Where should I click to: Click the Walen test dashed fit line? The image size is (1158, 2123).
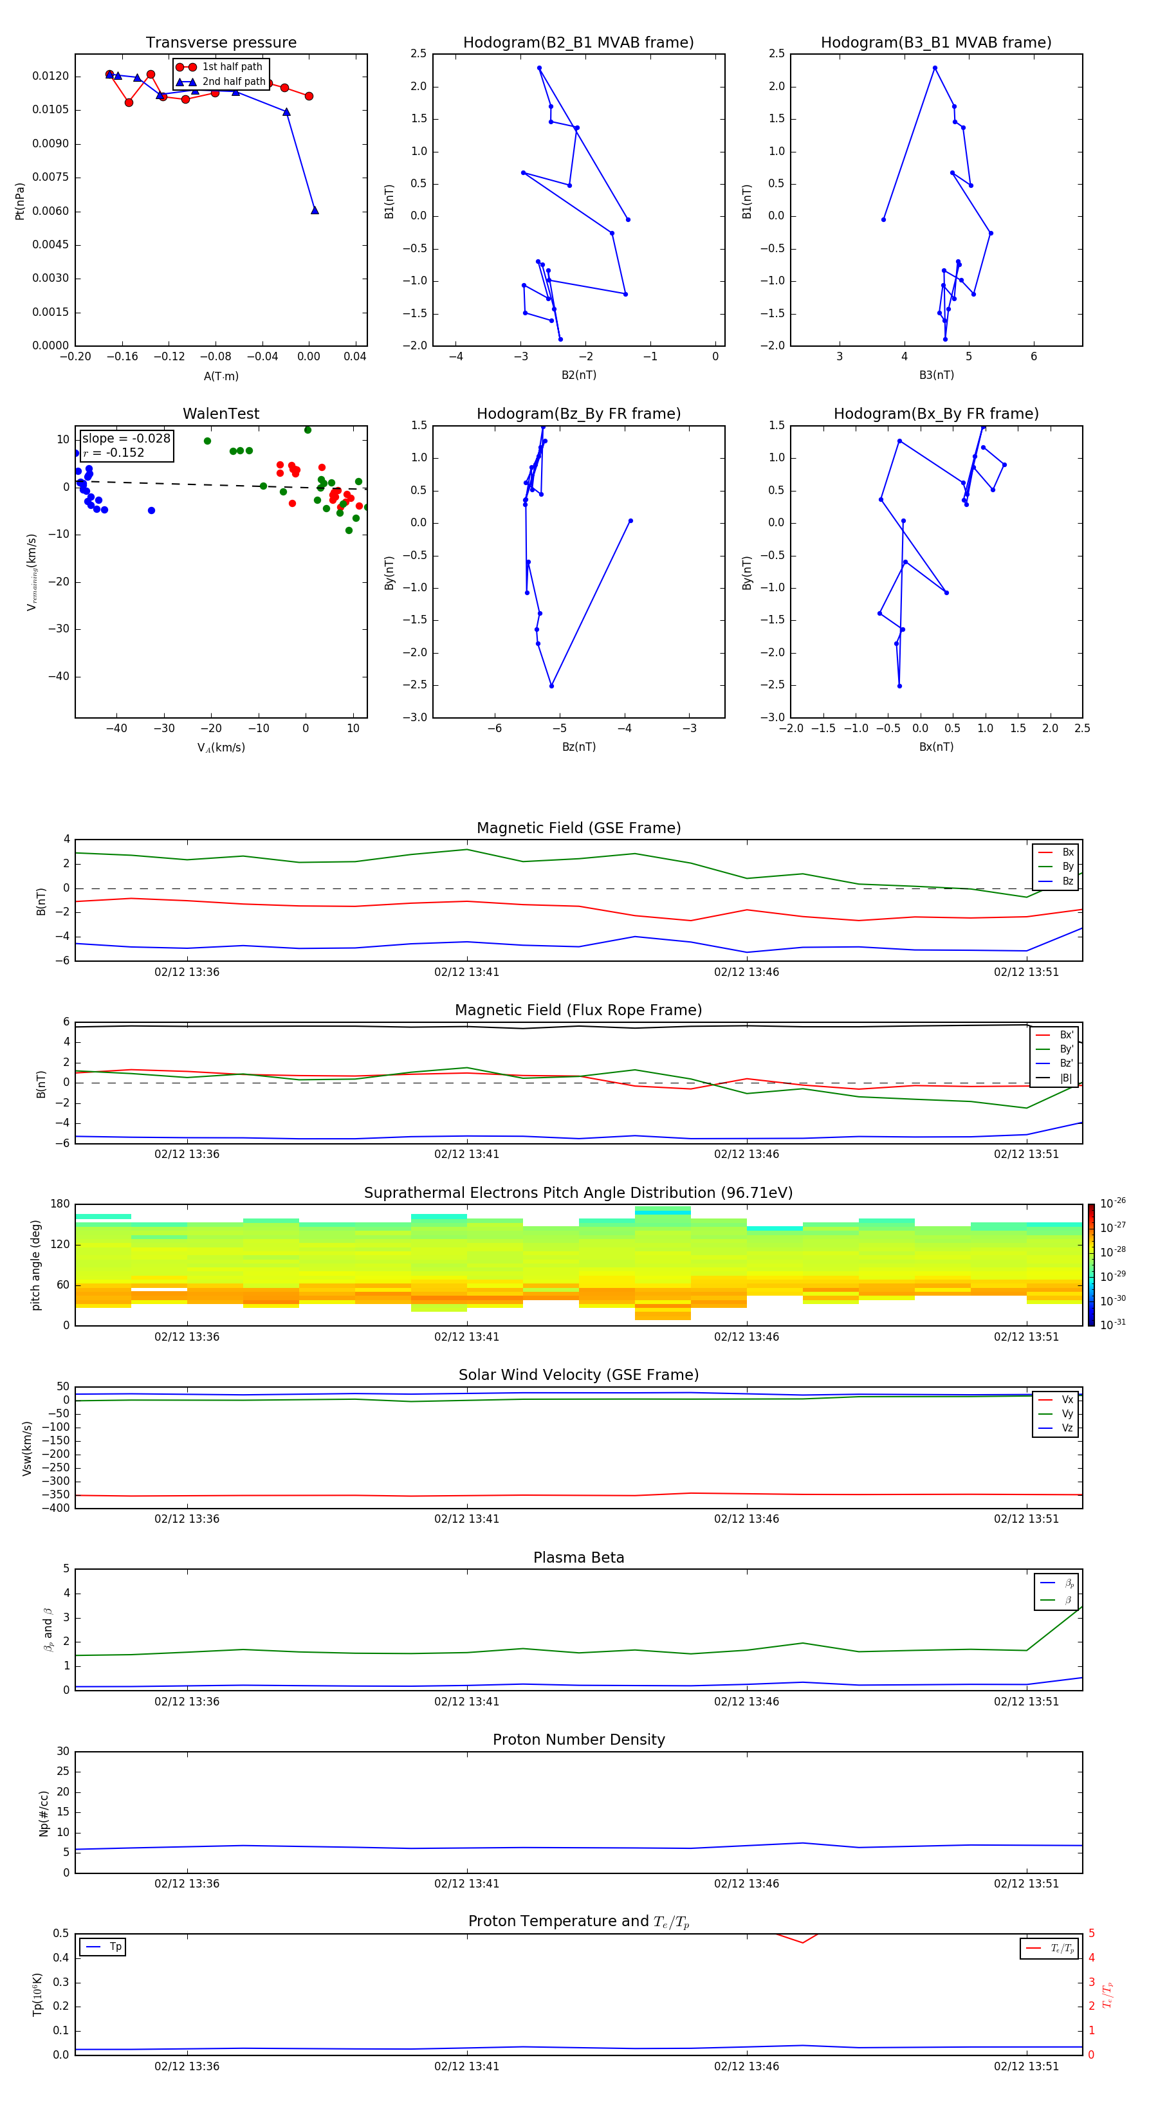click(221, 484)
